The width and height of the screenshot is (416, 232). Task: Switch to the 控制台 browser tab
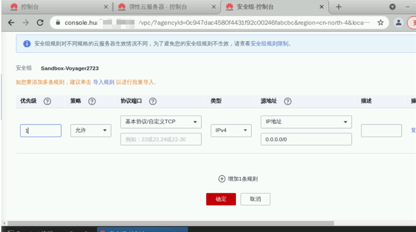55,7
